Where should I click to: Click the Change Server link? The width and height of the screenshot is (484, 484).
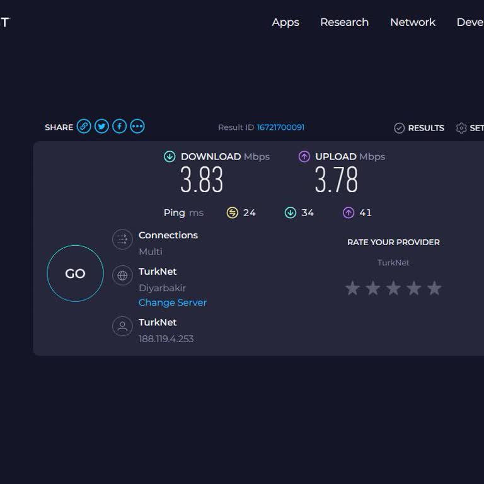(x=173, y=302)
